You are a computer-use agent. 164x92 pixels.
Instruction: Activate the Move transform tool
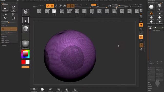[56, 6]
